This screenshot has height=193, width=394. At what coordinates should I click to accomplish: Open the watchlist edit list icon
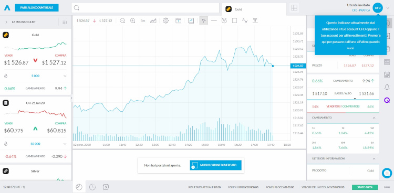pos(65,22)
